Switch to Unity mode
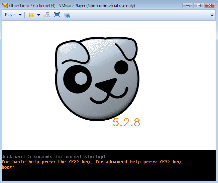The height and width of the screenshot is (183, 218). click(67, 15)
